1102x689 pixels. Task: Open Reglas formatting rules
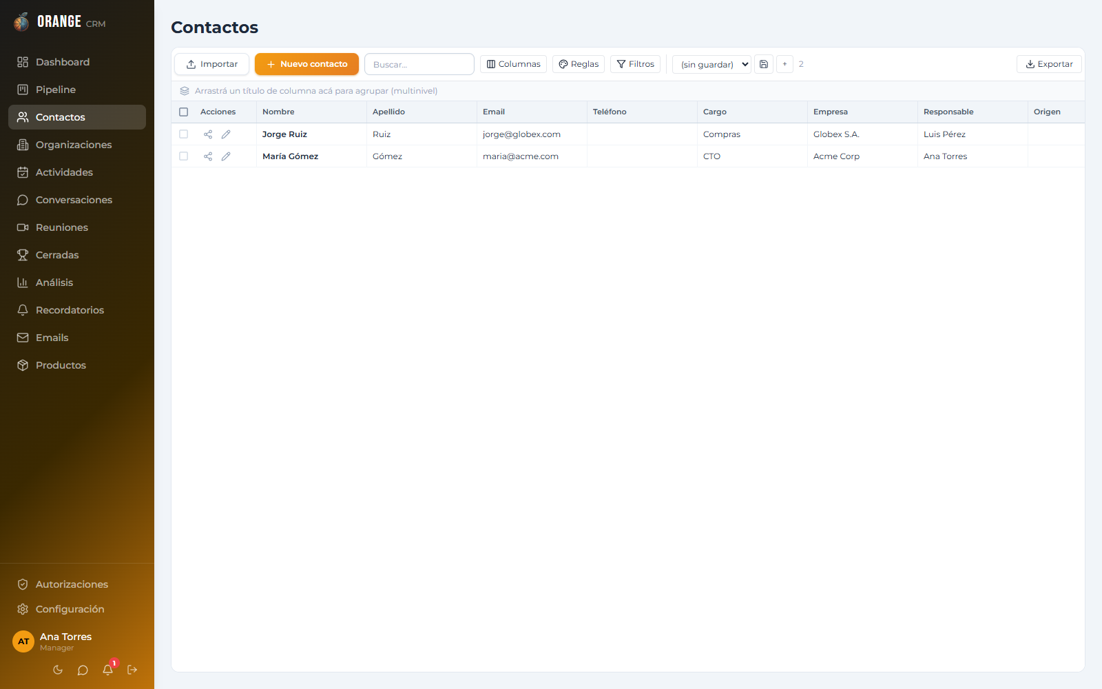(579, 64)
